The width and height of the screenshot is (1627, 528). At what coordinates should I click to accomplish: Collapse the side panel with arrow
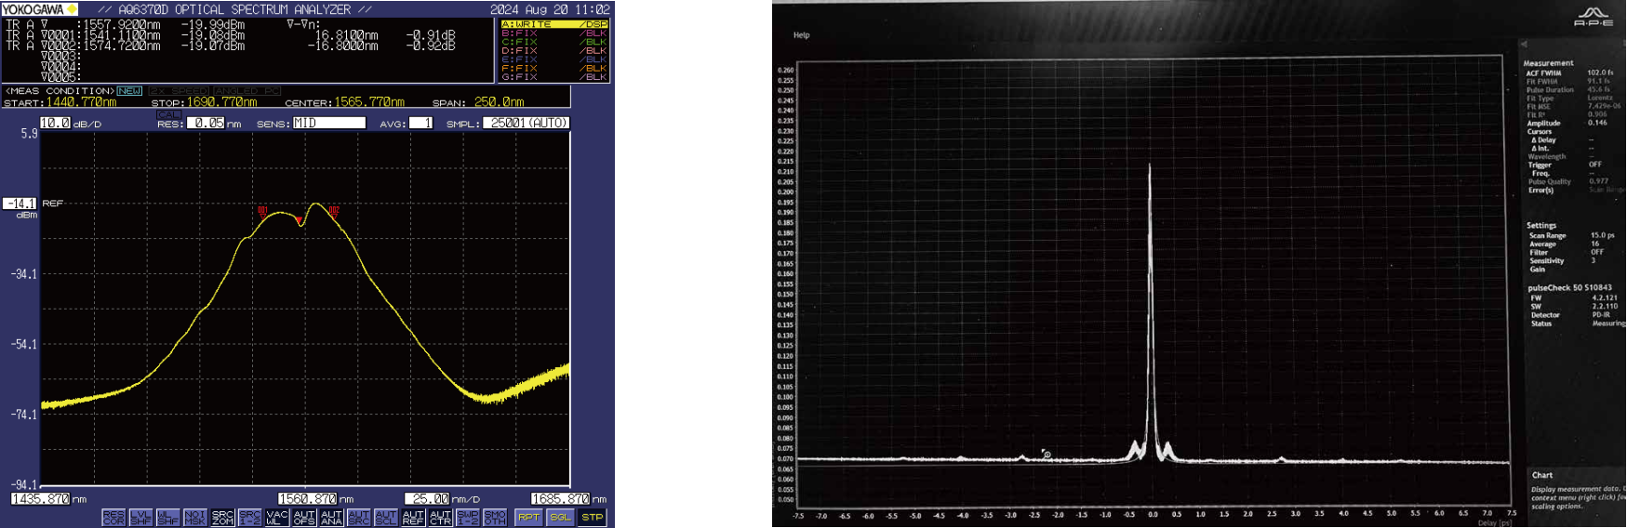[x=1524, y=45]
